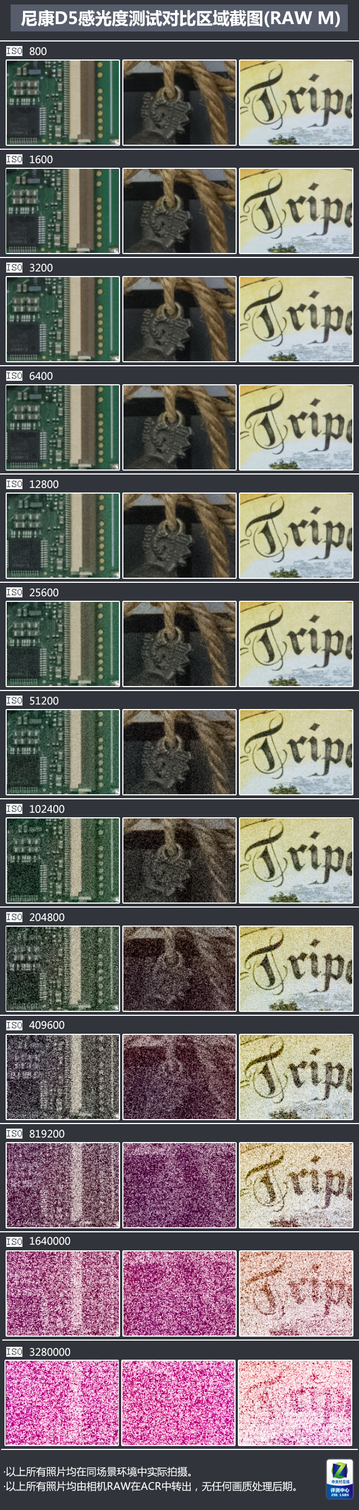Click the ISO 12800 label text
This screenshot has height=1510, width=359.
44,484
